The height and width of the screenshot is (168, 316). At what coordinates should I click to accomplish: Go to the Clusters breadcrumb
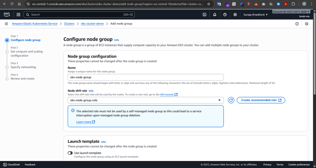click(x=69, y=24)
